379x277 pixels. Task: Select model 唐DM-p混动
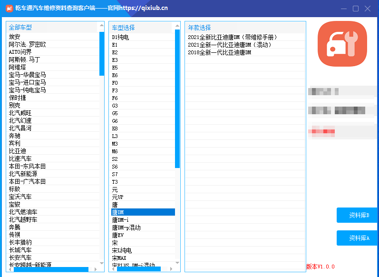point(143,228)
